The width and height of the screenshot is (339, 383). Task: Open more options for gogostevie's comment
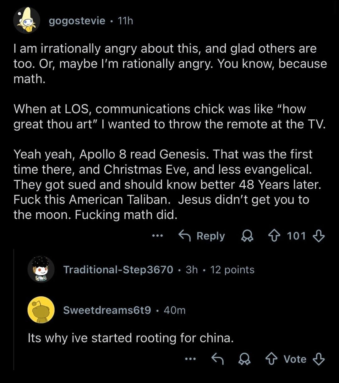point(157,236)
